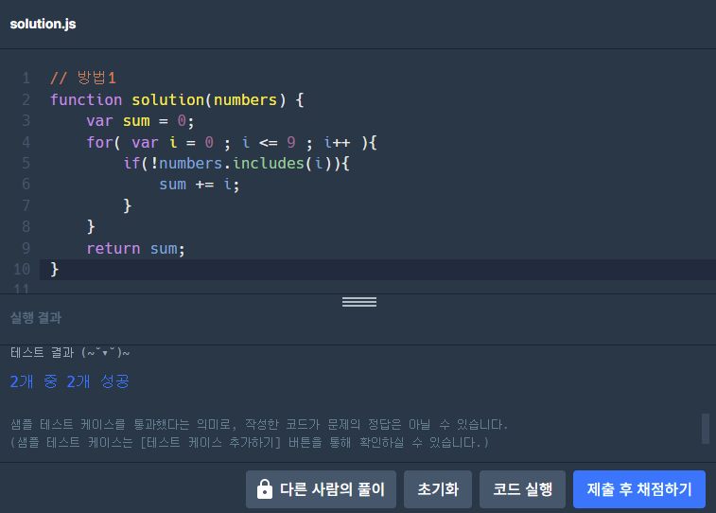716x513 pixels.
Task: Click the sample test case notice text
Action: tap(259, 424)
